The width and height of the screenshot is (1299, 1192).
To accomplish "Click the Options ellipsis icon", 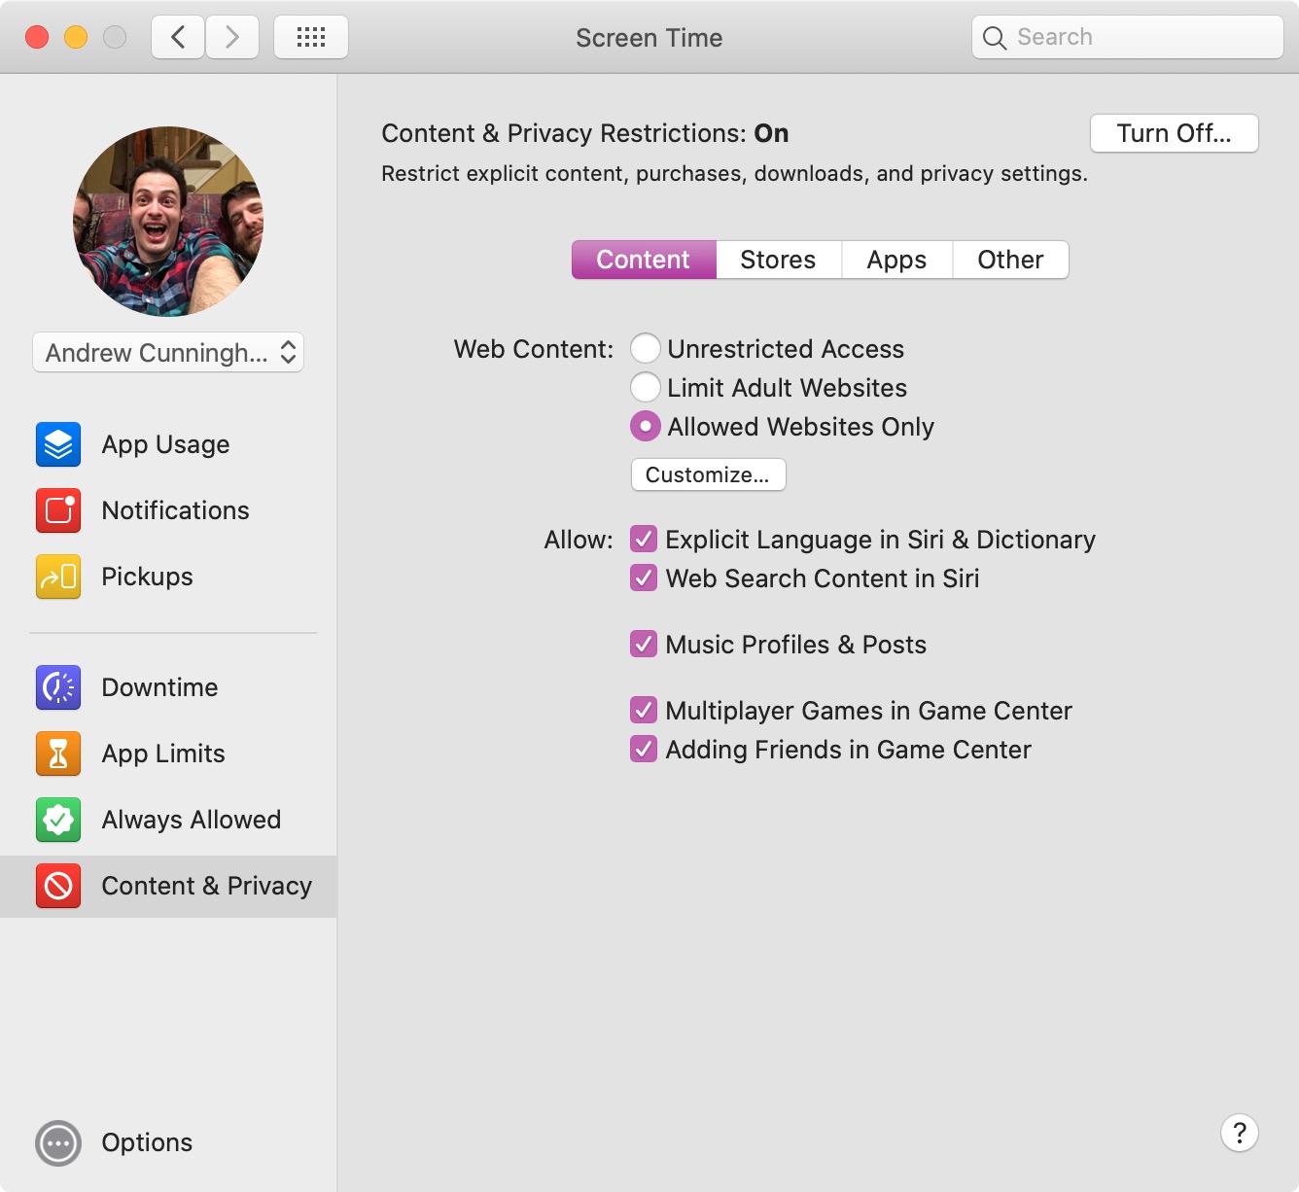I will coord(58,1143).
